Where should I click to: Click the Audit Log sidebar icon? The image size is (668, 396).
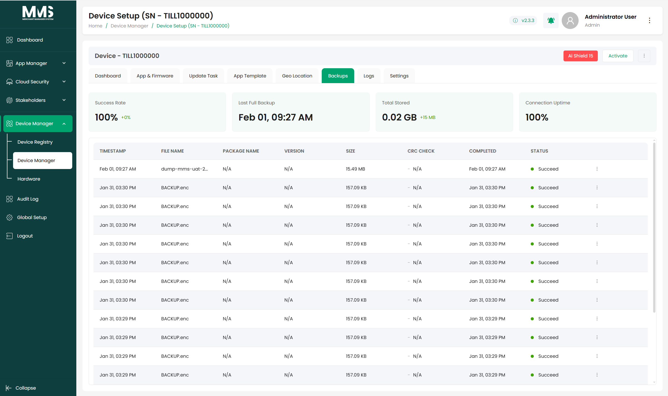[9, 199]
